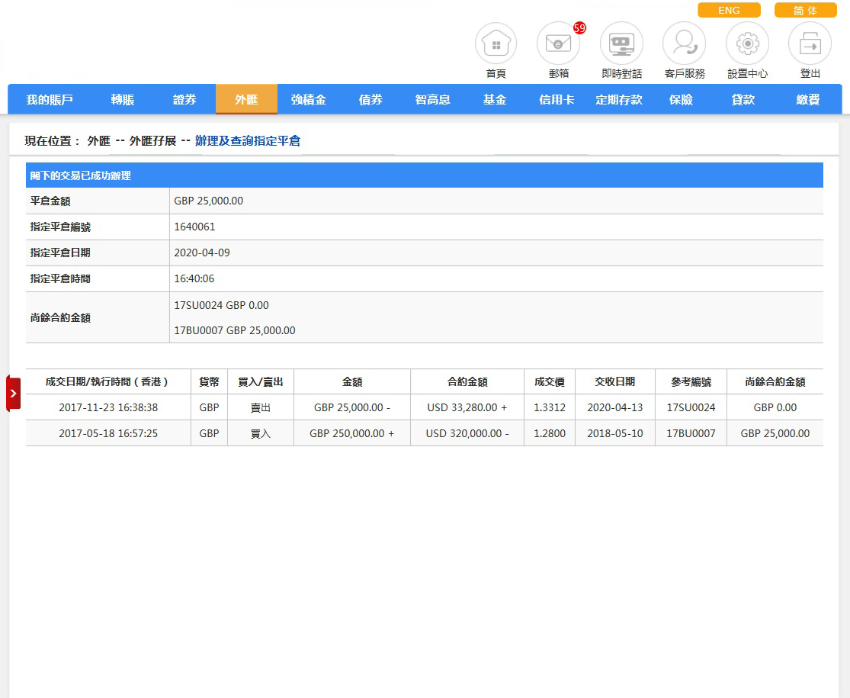The height and width of the screenshot is (698, 850).
Task: Click reference number 17SU0024 in table
Action: [691, 407]
